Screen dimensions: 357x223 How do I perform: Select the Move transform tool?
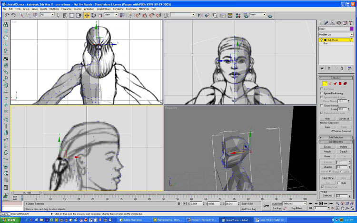point(87,15)
